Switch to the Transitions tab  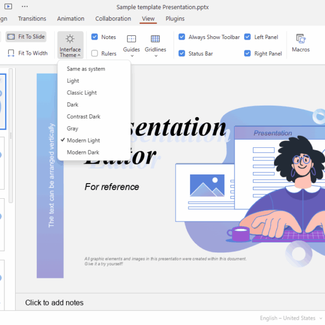point(32,18)
